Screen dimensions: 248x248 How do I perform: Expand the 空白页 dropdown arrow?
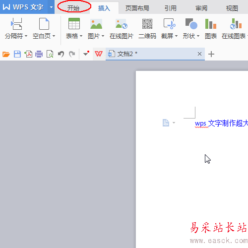click(x=54, y=36)
